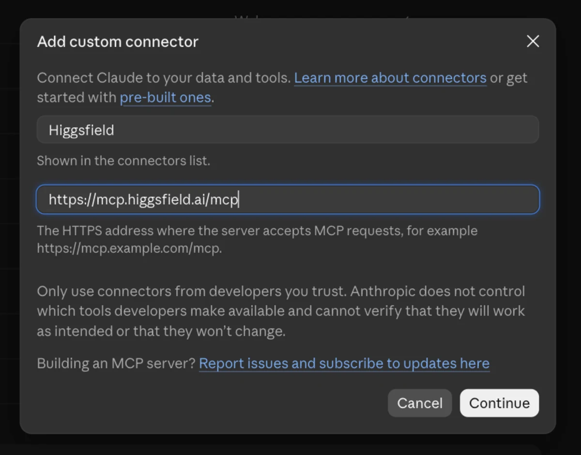Focus the connector name field containing Higgsfield

coord(288,130)
